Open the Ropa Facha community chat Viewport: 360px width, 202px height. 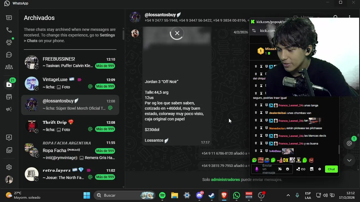pyautogui.click(x=70, y=151)
